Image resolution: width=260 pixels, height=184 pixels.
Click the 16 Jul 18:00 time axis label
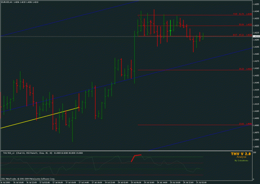pos(18,182)
